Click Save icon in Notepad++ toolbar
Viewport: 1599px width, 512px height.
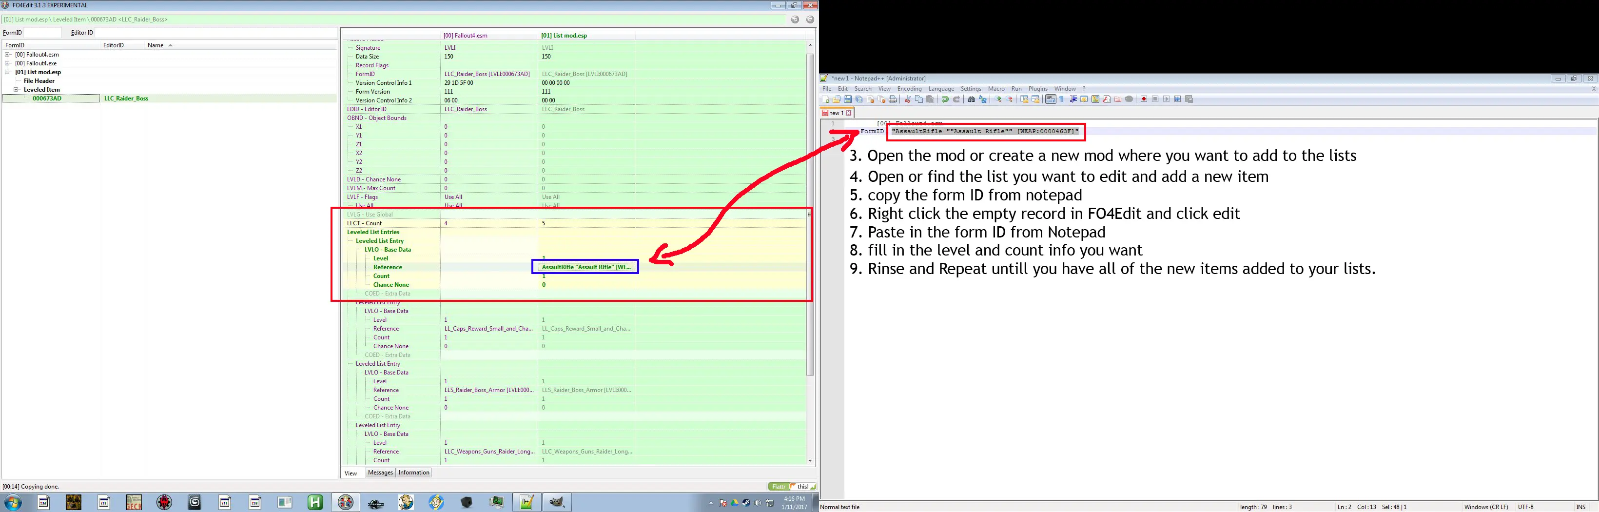[848, 99]
